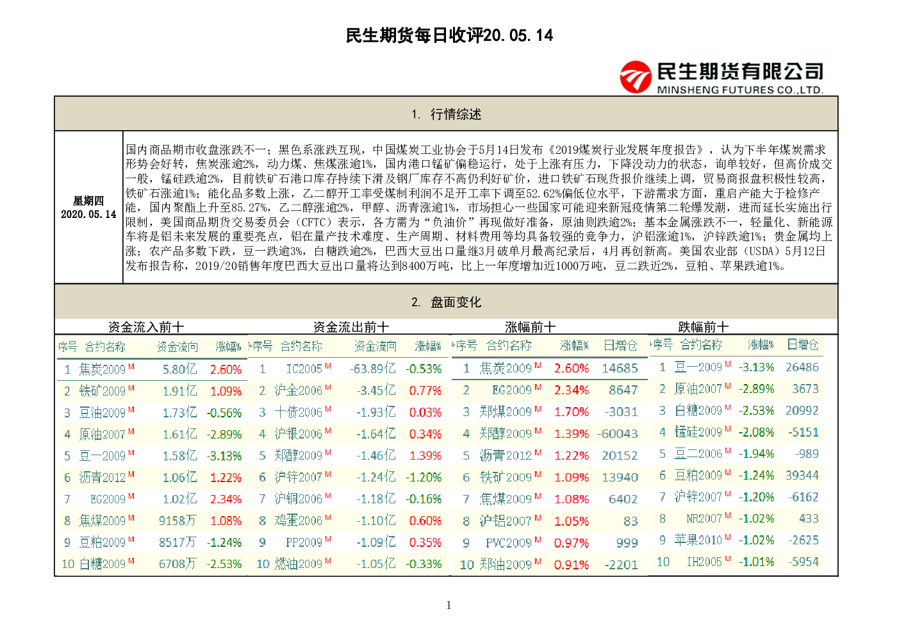Click the M marker next to 豆一2009 in losers list

(x=727, y=364)
